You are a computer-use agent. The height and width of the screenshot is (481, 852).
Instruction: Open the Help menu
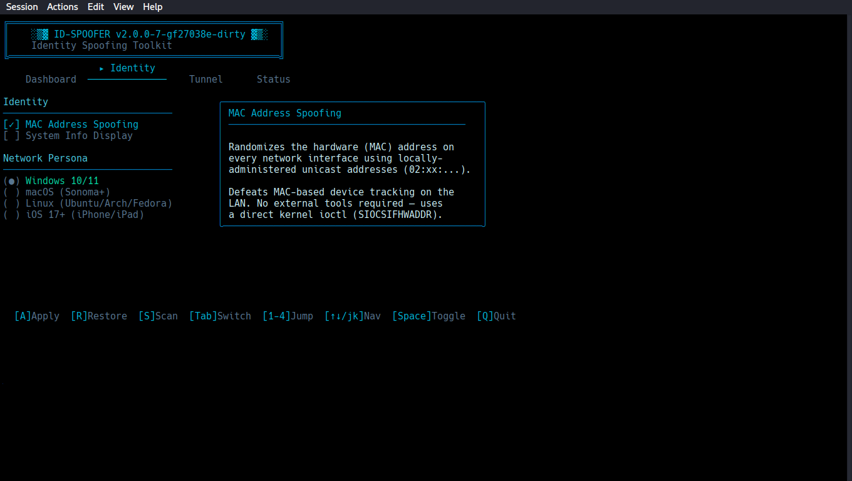click(152, 7)
